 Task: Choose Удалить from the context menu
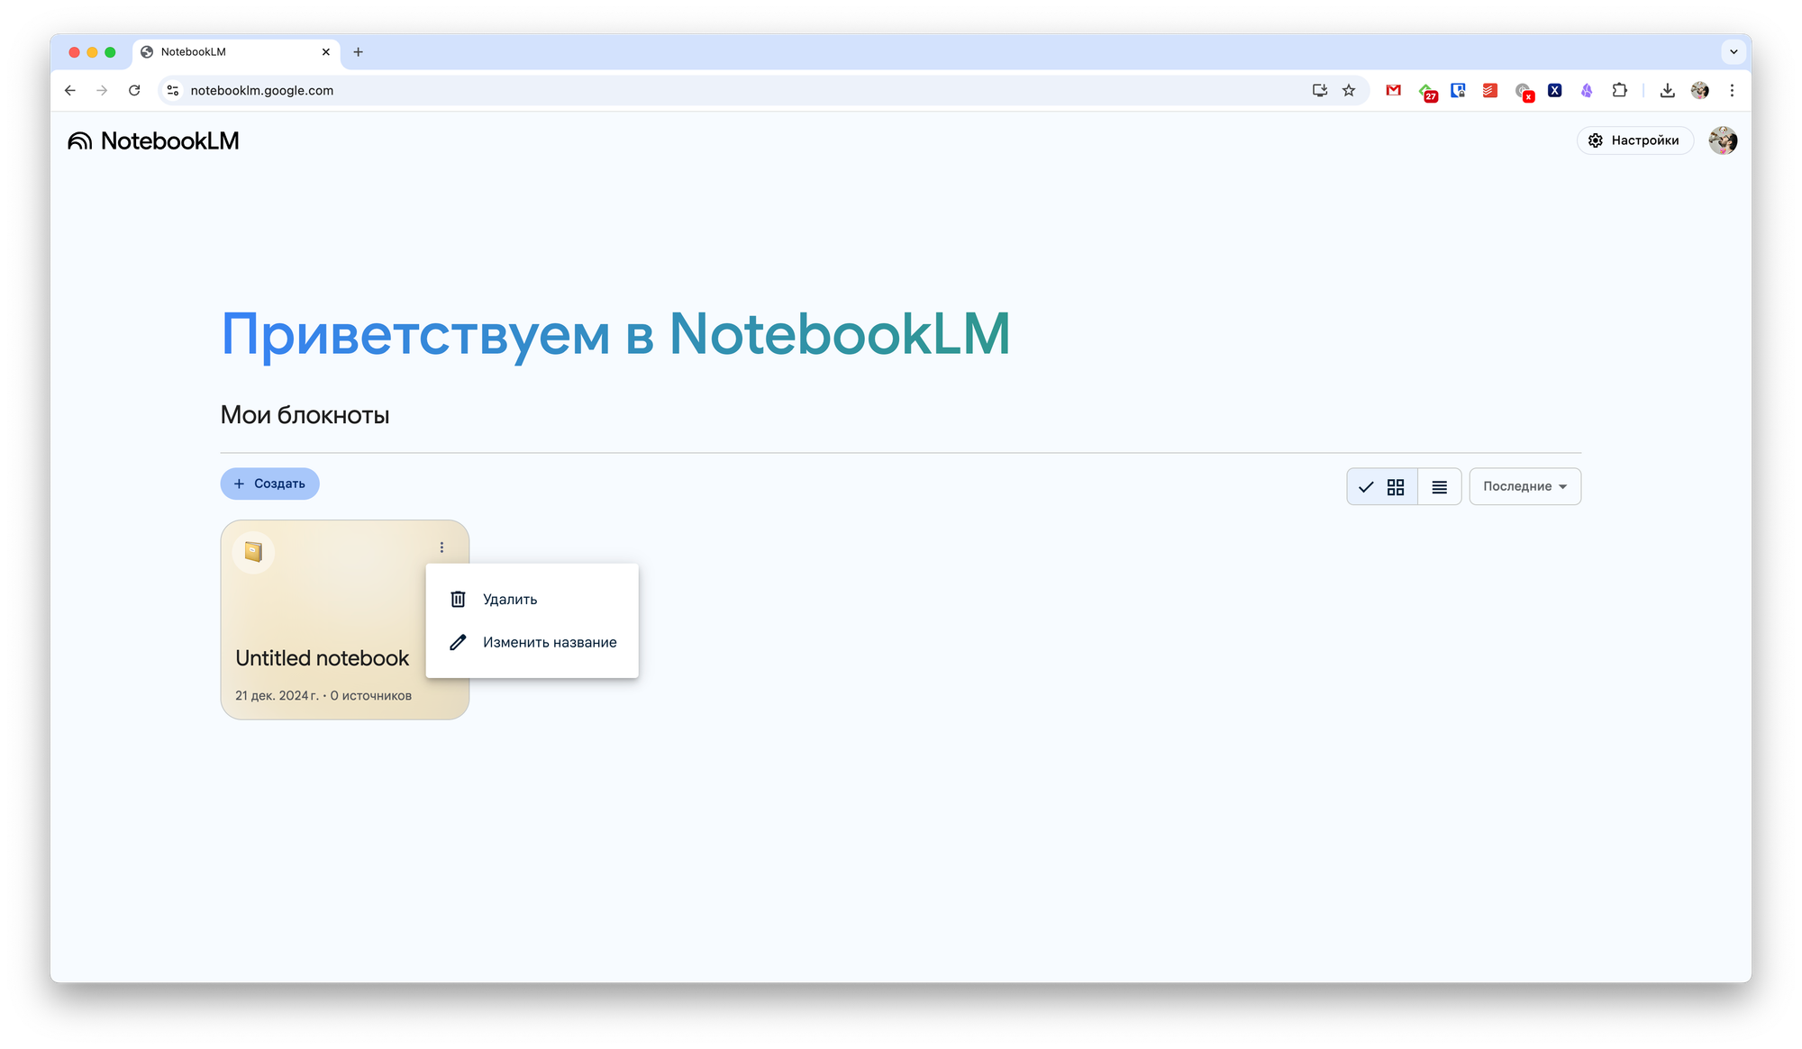click(x=509, y=600)
